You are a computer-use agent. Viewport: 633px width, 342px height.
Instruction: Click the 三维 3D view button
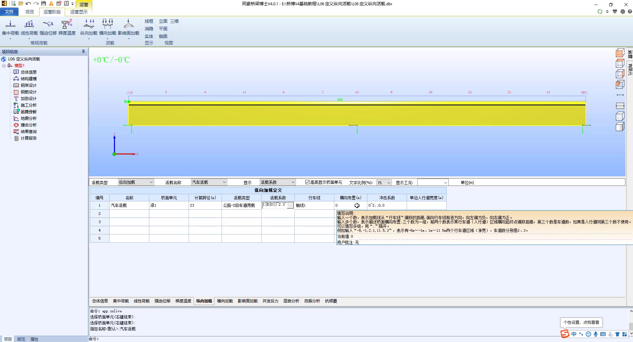pyautogui.click(x=174, y=21)
